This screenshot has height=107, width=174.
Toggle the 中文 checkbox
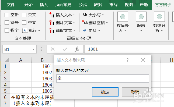click(x=24, y=23)
